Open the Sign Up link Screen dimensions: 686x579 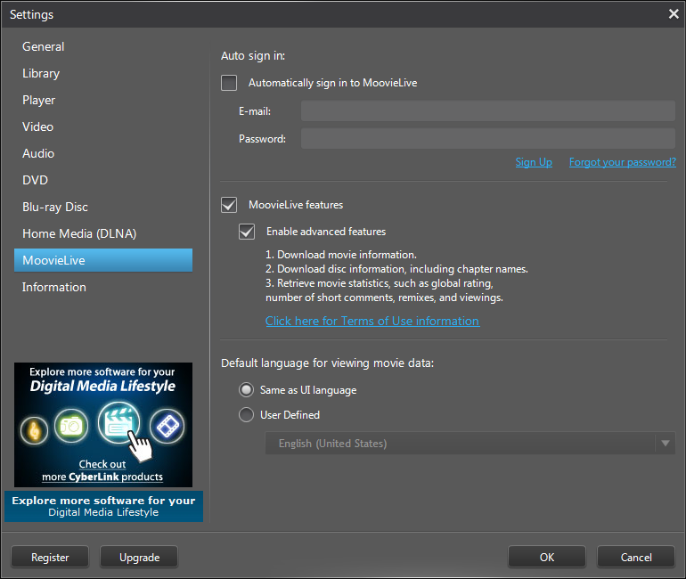pos(534,162)
